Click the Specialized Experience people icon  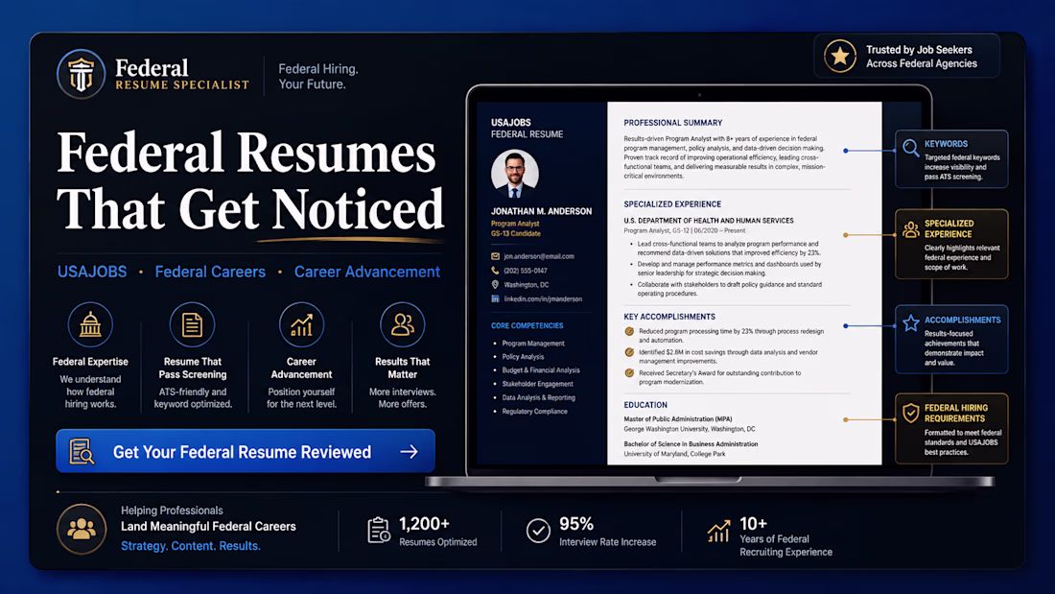pos(911,229)
